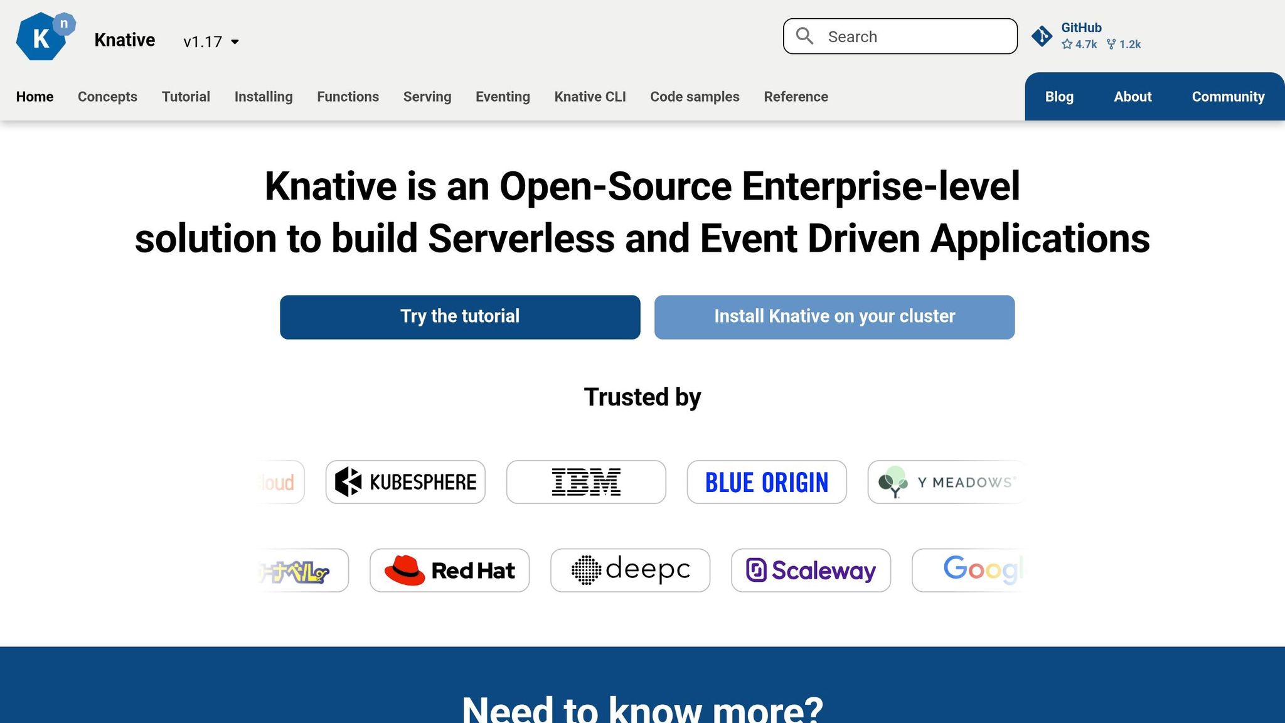This screenshot has width=1285, height=723.
Task: Open the Google logo card
Action: [968, 570]
